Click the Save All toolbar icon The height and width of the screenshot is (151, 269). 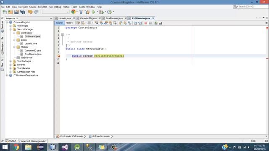tap(23, 12)
